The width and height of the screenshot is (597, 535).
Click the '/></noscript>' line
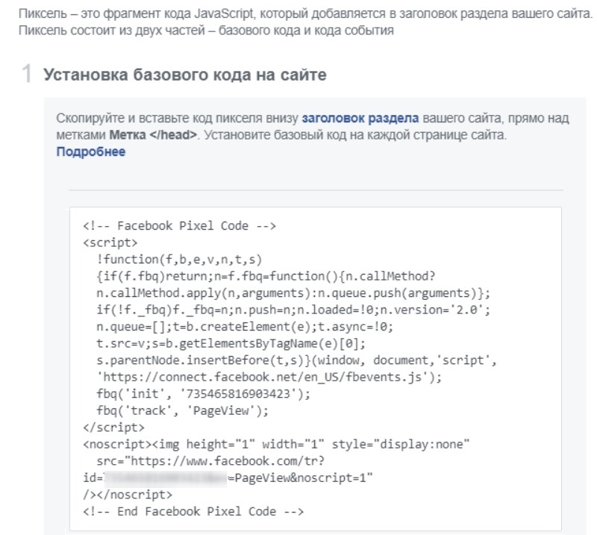coord(128,495)
